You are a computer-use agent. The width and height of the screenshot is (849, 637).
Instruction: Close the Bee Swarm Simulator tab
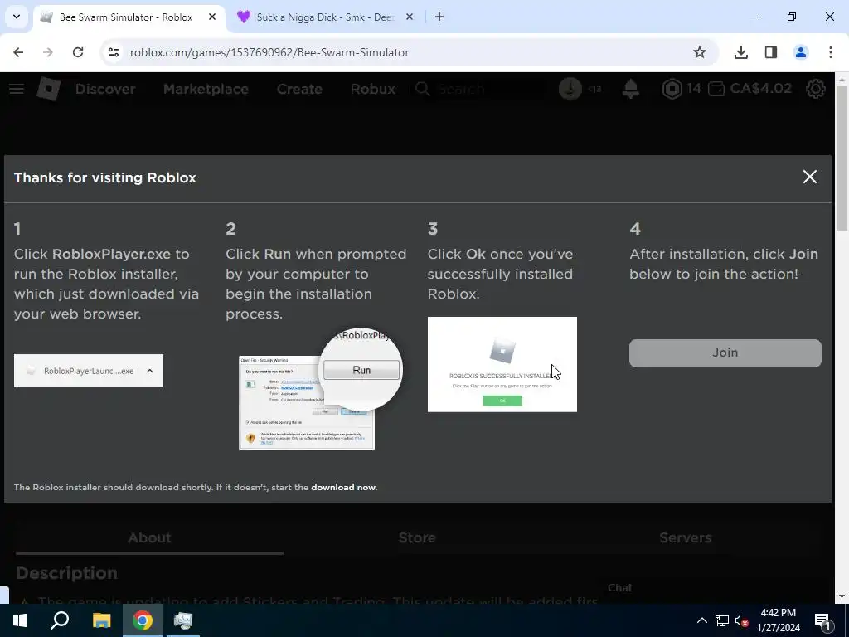click(212, 17)
